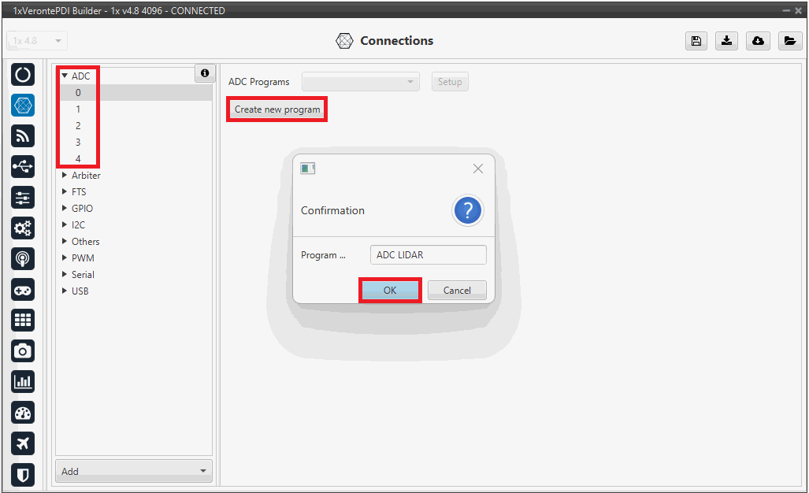Screen dimensions: 809x493
Task: Open the bar chart sidebar icon
Action: [x=23, y=382]
